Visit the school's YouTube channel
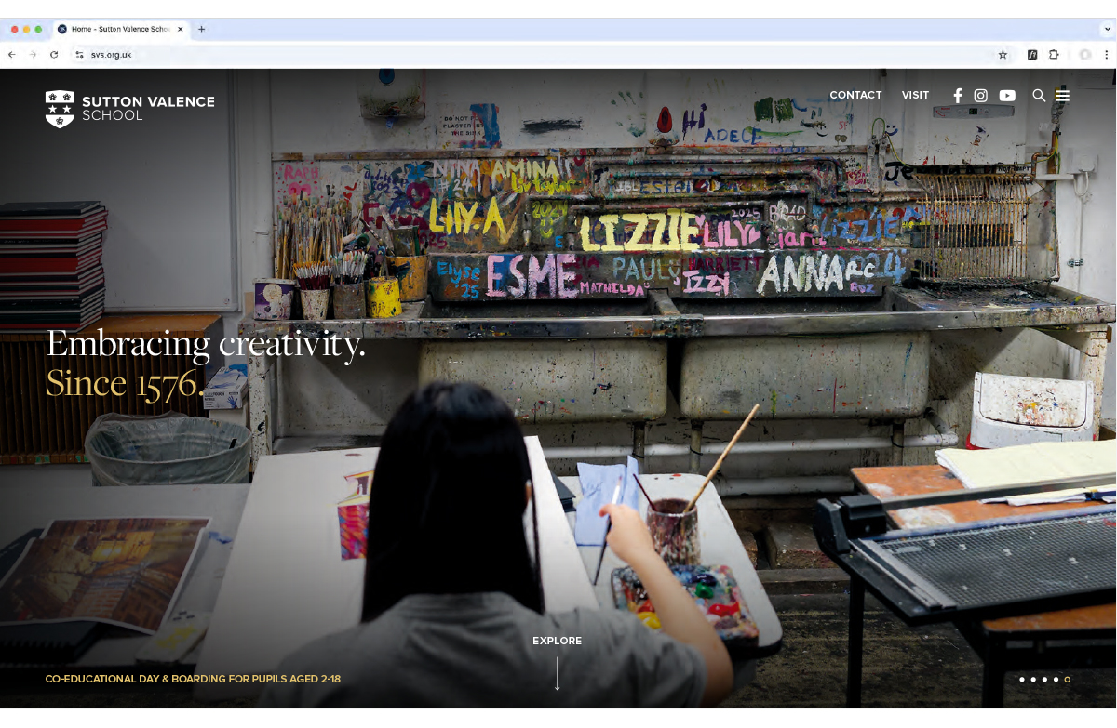 1007,96
